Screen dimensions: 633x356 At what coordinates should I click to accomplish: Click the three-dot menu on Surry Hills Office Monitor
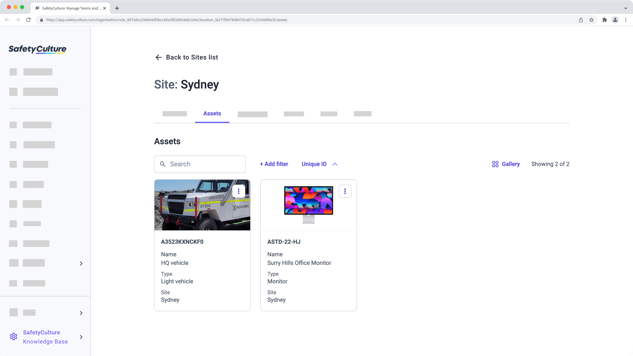[x=345, y=191]
